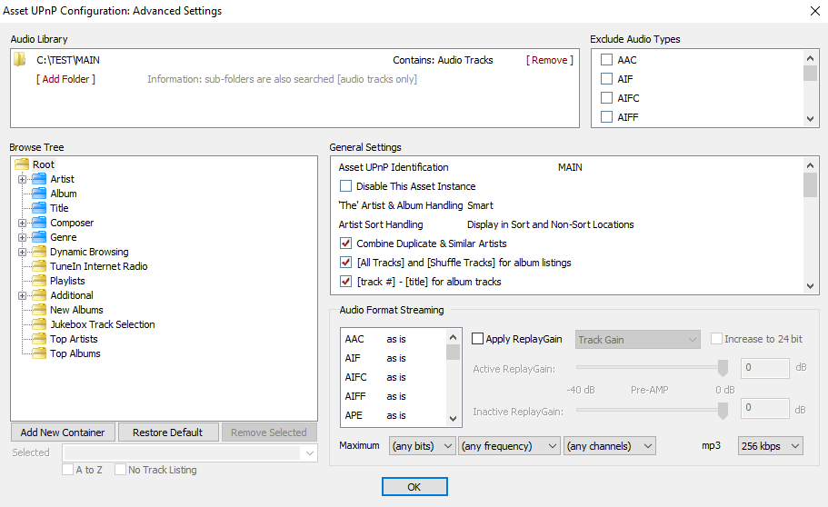Click Add New Container button

(63, 432)
